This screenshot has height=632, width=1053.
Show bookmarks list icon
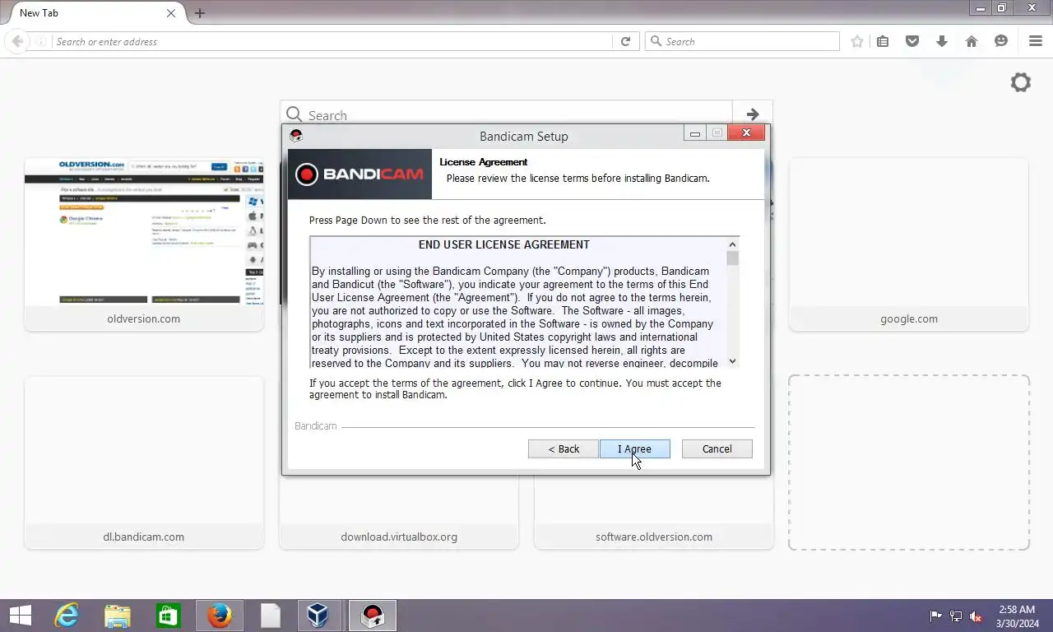pyautogui.click(x=883, y=41)
